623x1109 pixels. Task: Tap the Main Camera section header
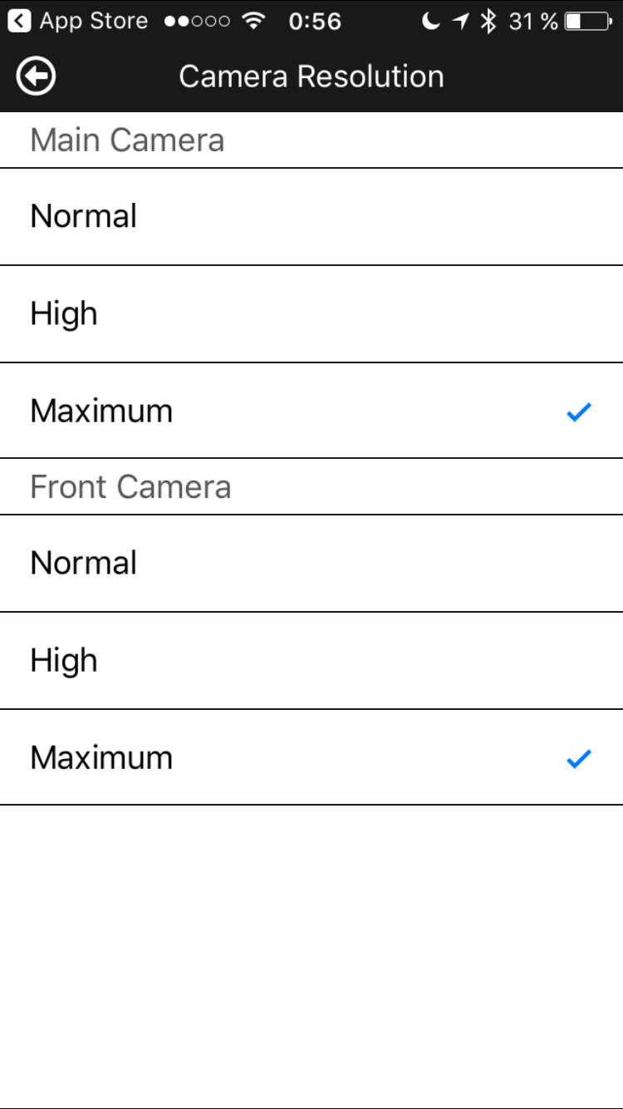[127, 140]
